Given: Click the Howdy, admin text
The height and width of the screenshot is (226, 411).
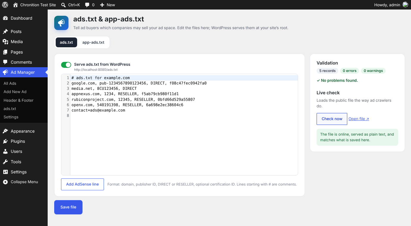Looking at the screenshot, I should click(387, 5).
